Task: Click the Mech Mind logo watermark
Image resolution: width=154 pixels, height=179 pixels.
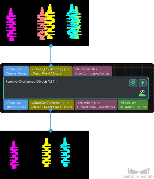Action: [138, 173]
